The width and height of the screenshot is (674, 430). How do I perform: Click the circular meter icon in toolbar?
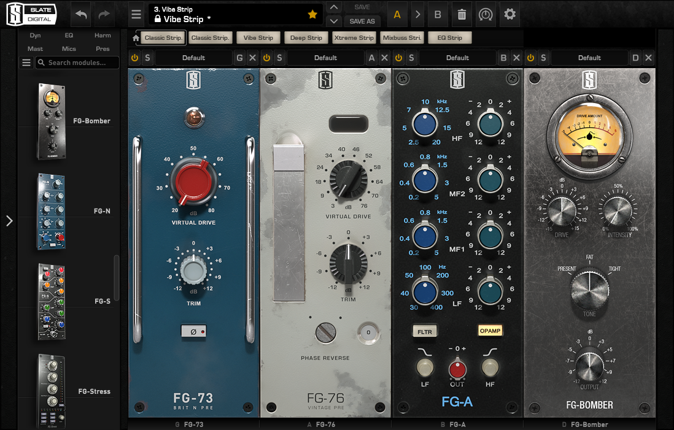[486, 15]
